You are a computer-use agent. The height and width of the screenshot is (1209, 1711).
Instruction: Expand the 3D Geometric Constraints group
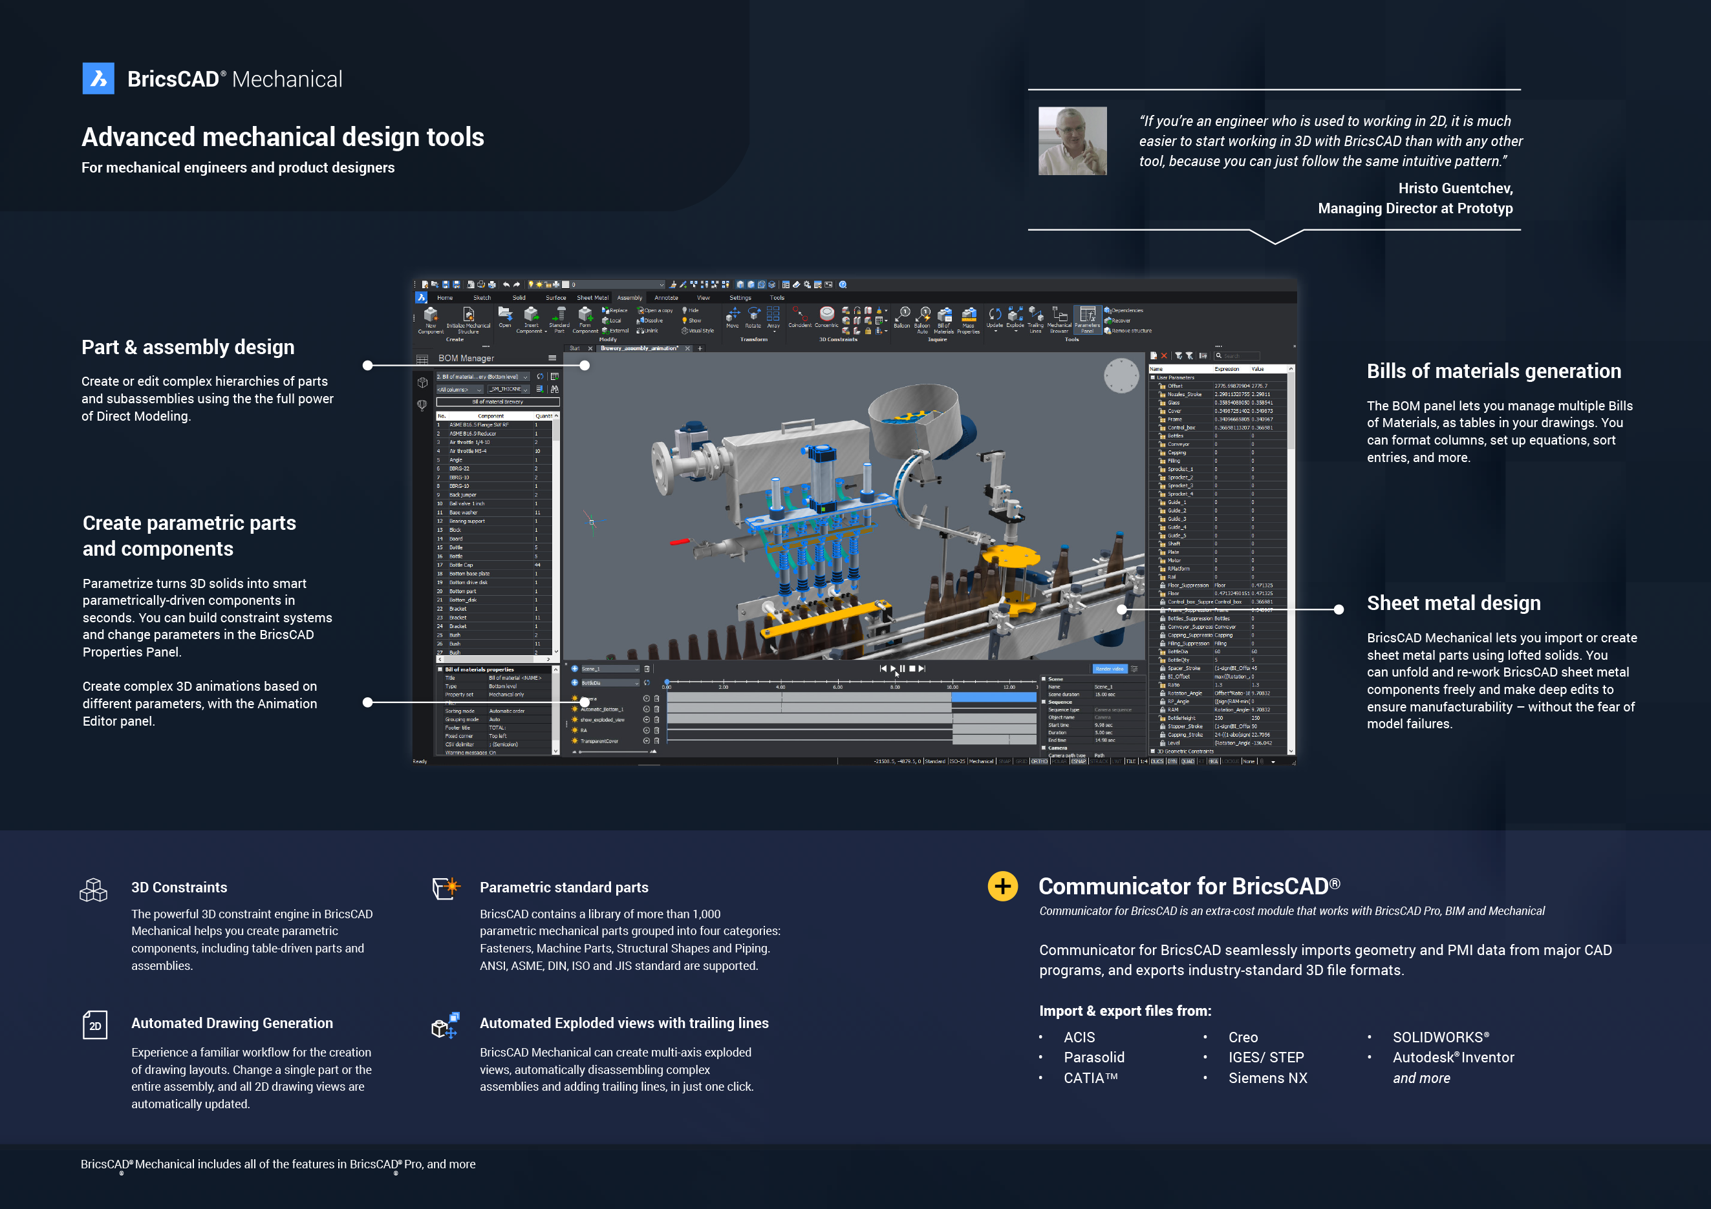(x=1153, y=751)
